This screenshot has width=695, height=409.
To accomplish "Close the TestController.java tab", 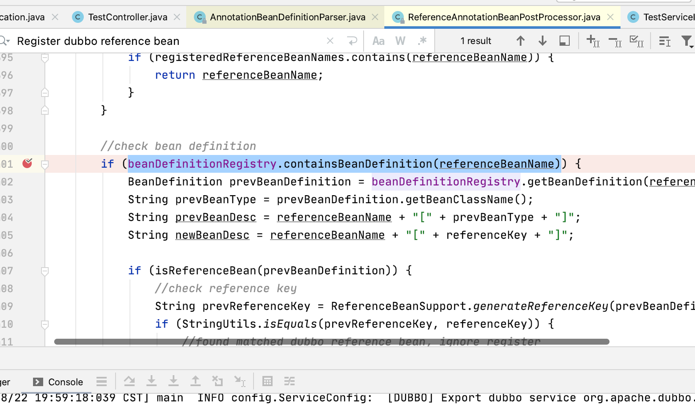I will (x=177, y=17).
